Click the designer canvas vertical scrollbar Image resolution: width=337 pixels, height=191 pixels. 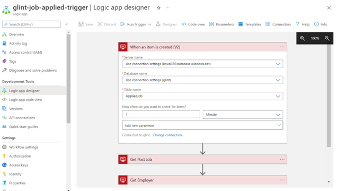click(x=329, y=95)
